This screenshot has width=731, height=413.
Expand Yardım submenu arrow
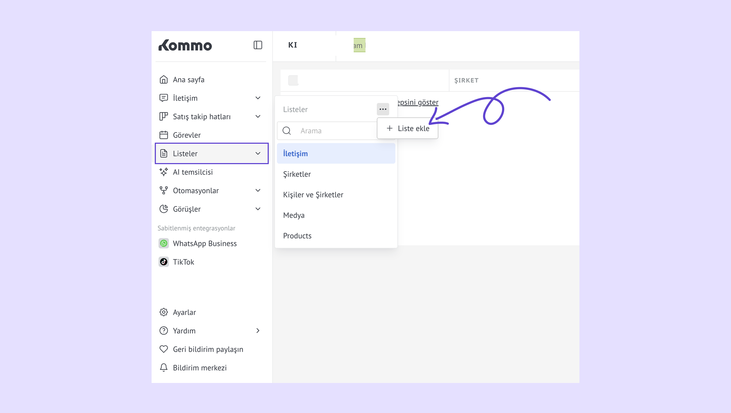[258, 331]
